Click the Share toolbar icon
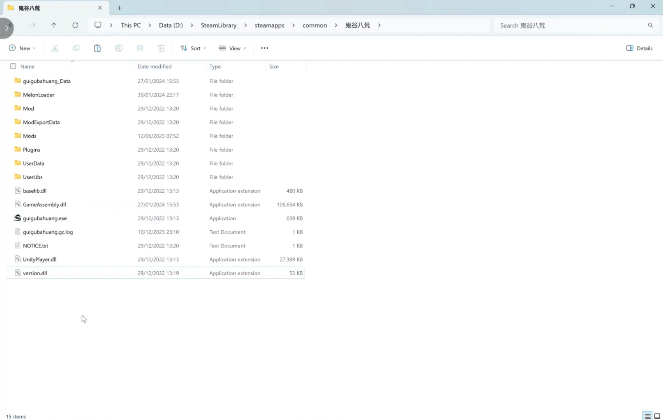Screen dimensions: 663x420 click(x=140, y=48)
